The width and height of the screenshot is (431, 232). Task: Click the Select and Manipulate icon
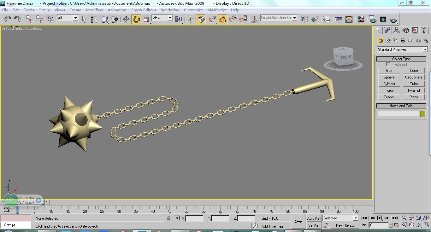coord(190,19)
